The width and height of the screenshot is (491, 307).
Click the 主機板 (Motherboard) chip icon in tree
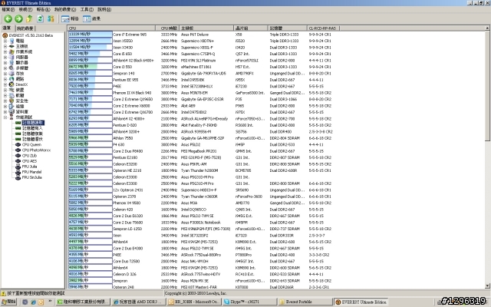pos(12,46)
